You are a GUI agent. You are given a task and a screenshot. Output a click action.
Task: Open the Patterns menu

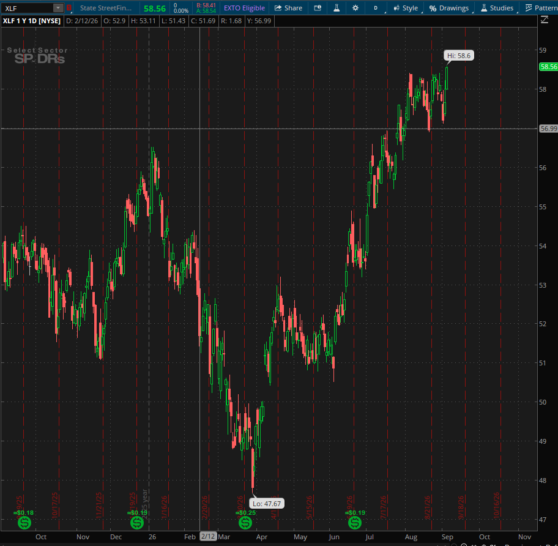tap(541, 8)
